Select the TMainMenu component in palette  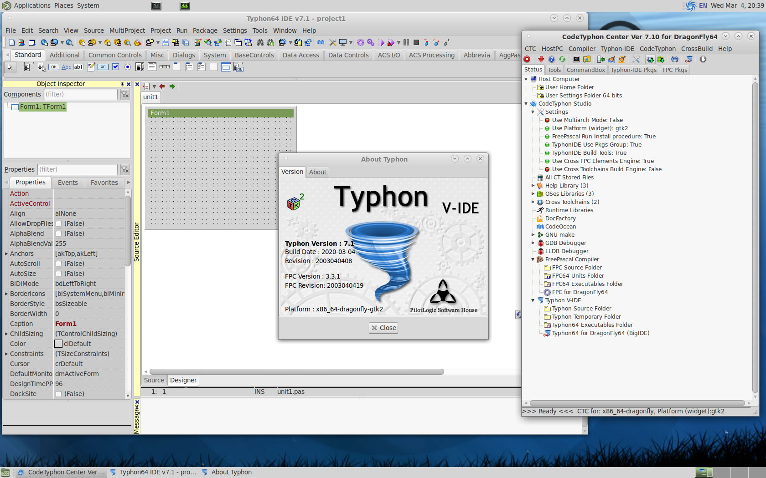click(x=28, y=67)
